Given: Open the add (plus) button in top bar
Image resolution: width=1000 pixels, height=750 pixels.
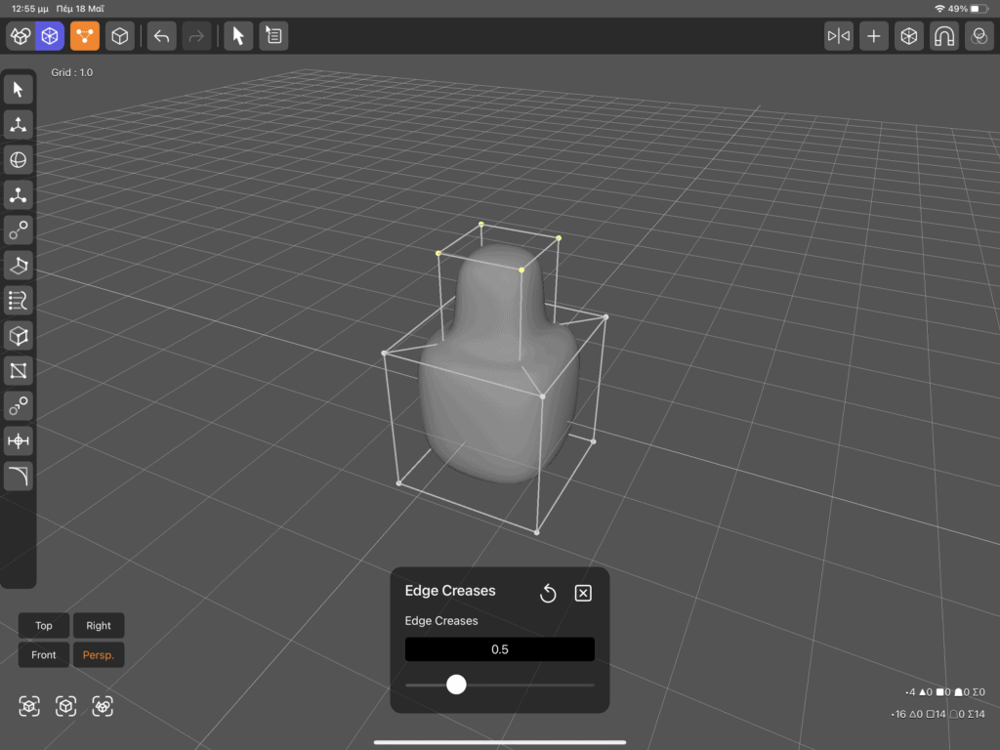Looking at the screenshot, I should pyautogui.click(x=874, y=36).
